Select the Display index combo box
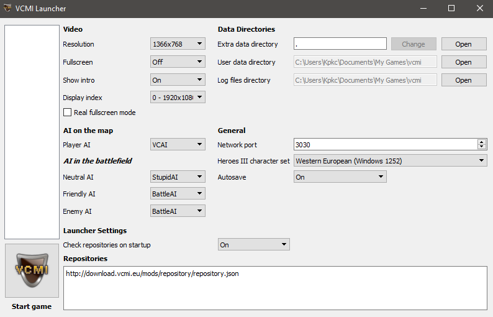This screenshot has width=493, height=317. (x=178, y=98)
